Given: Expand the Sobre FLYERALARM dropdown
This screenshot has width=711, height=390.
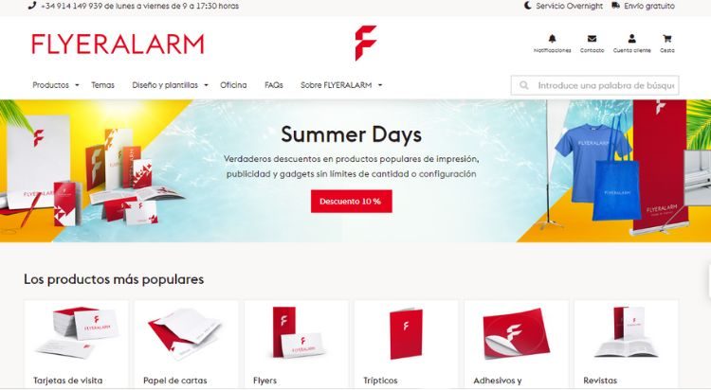Looking at the screenshot, I should tap(341, 85).
